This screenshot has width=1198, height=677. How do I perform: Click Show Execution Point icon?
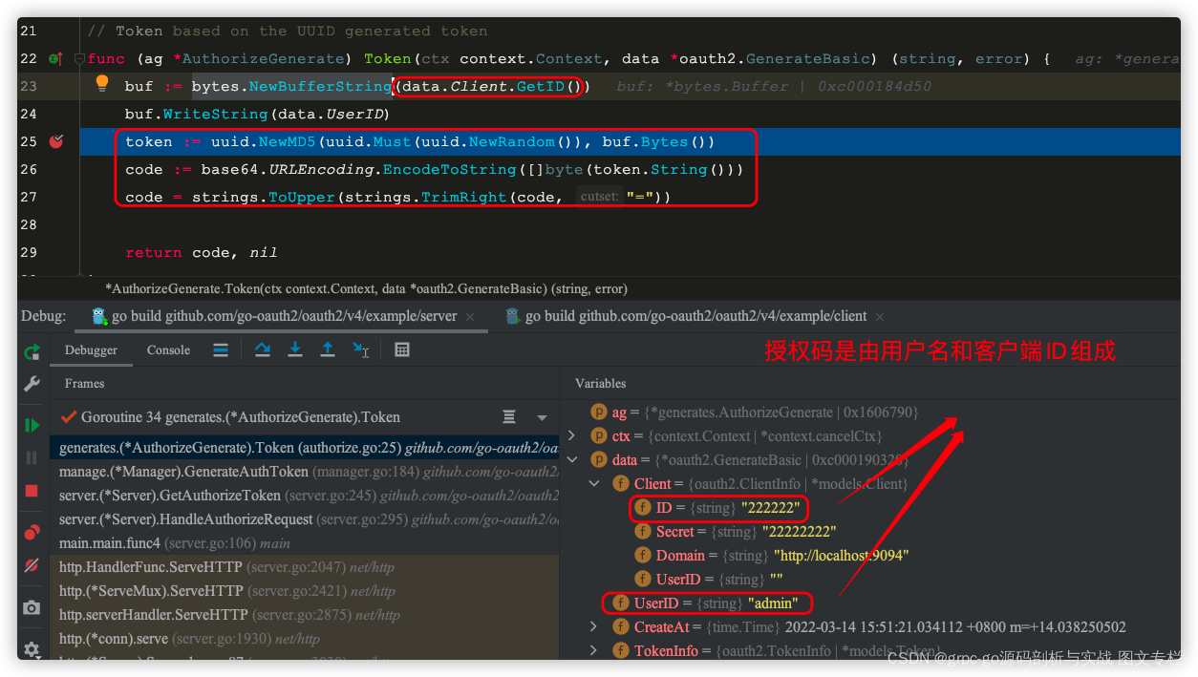tap(221, 350)
